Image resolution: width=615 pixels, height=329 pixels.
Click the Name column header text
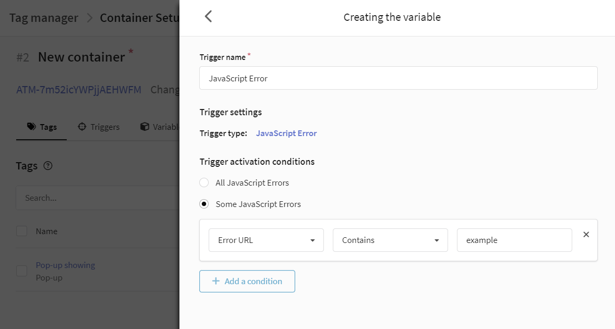[46, 231]
